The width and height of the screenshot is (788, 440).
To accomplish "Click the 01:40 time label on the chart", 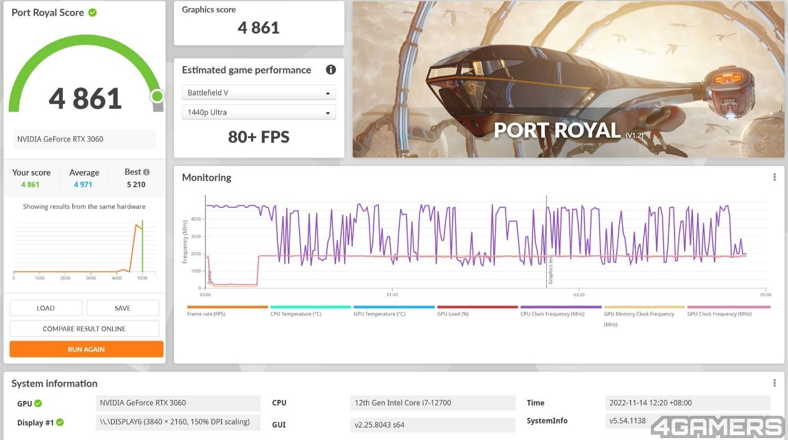I will 392,294.
